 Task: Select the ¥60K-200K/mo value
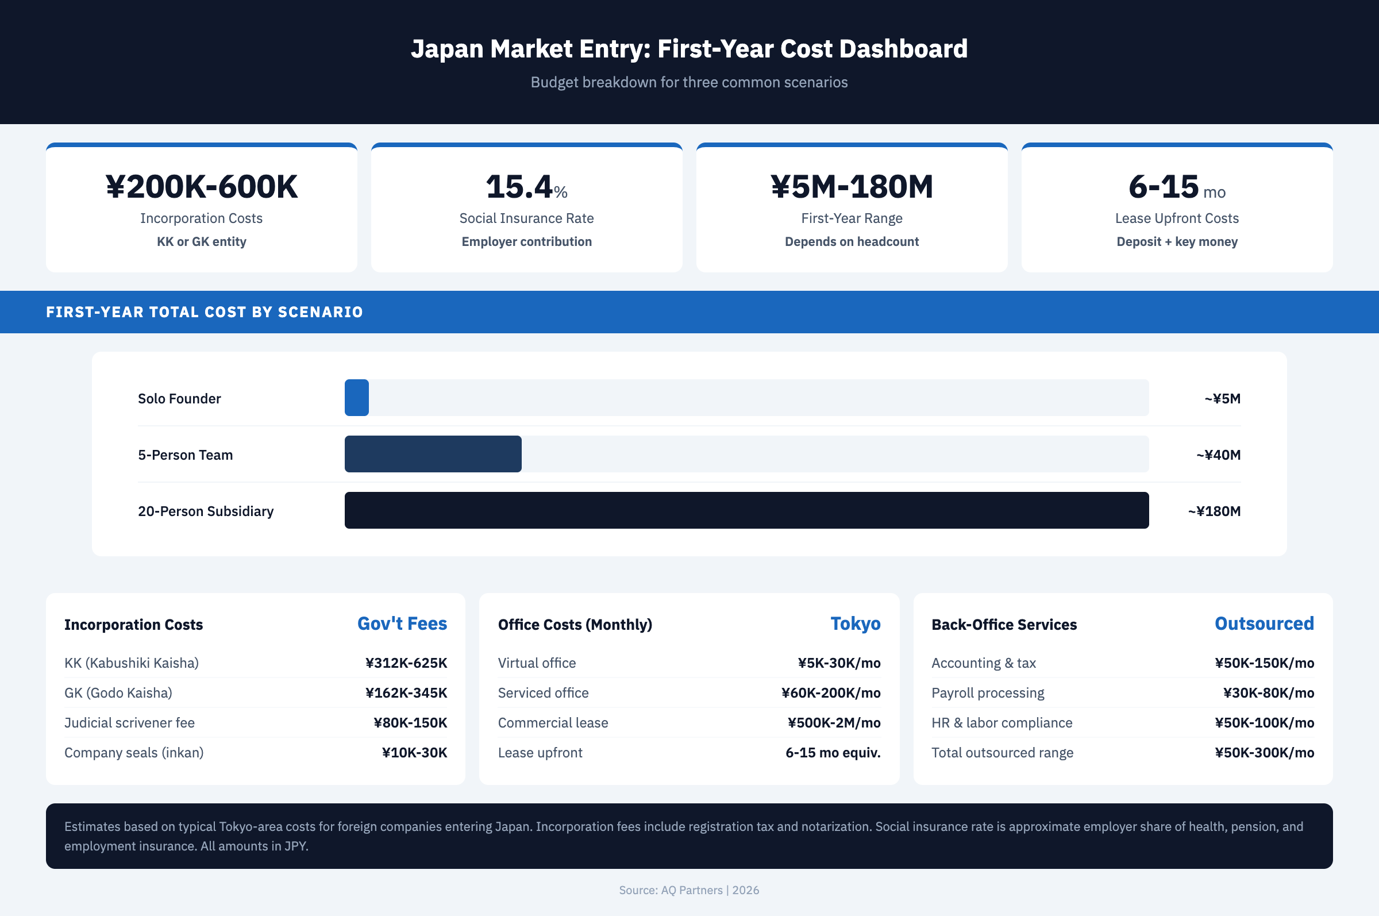[x=831, y=693]
